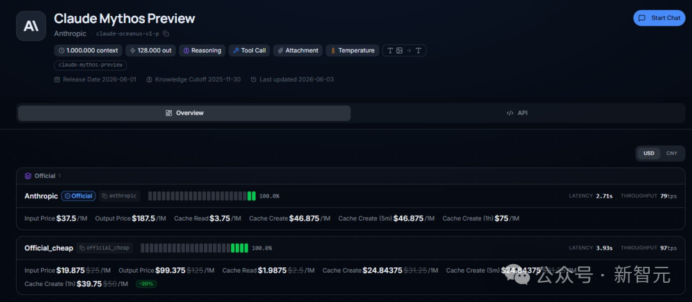692x302 pixels.
Task: Click the Output Price $187.5 value
Action: pos(144,218)
